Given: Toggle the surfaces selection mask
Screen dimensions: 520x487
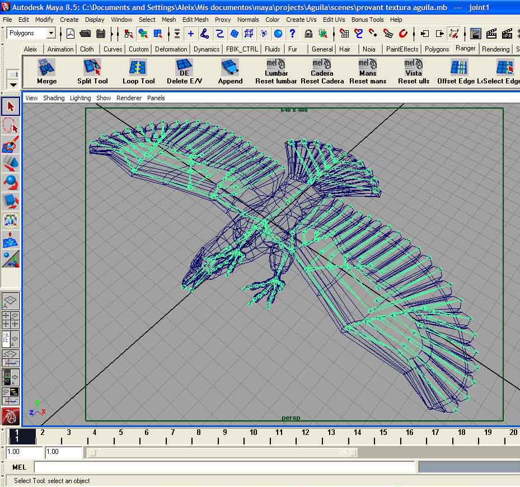Looking at the screenshot, I should click(234, 34).
